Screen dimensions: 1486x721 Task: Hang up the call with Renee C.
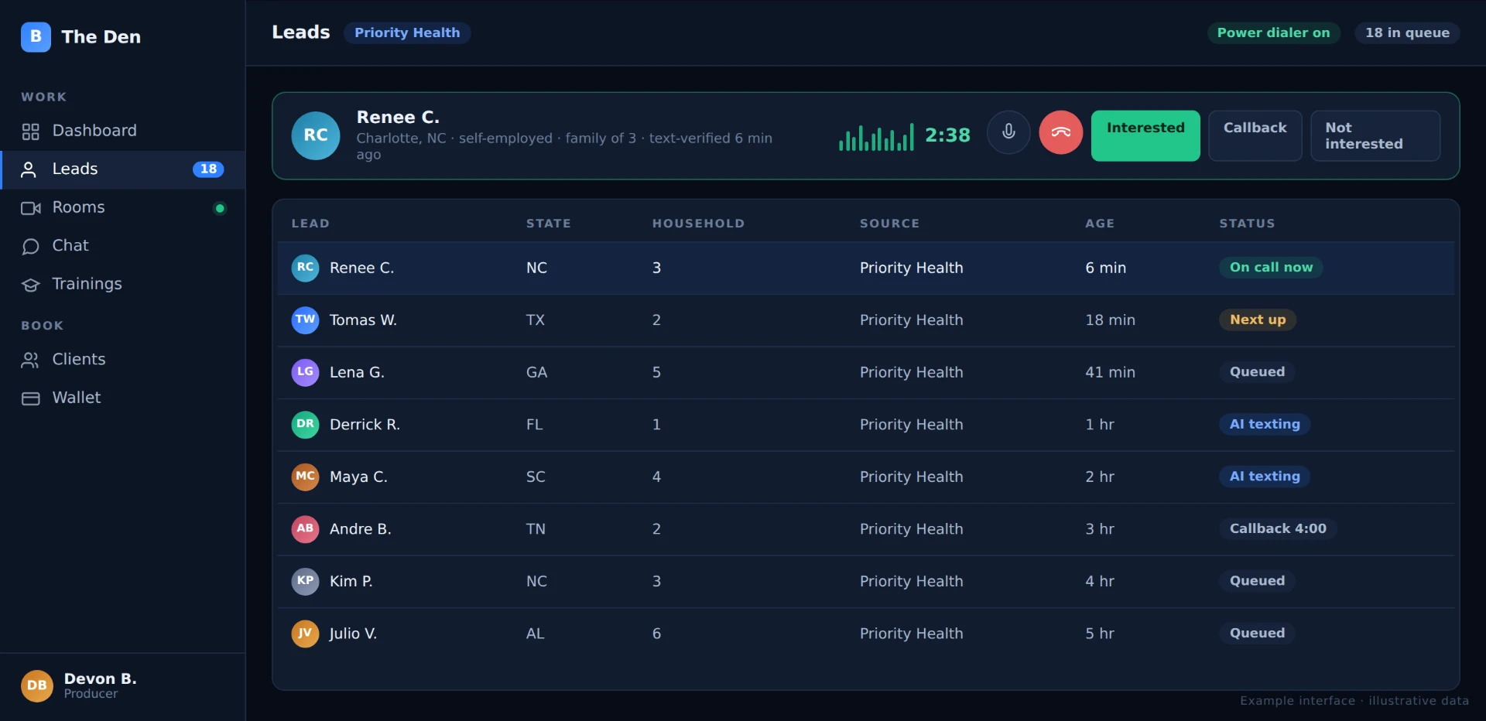1060,132
